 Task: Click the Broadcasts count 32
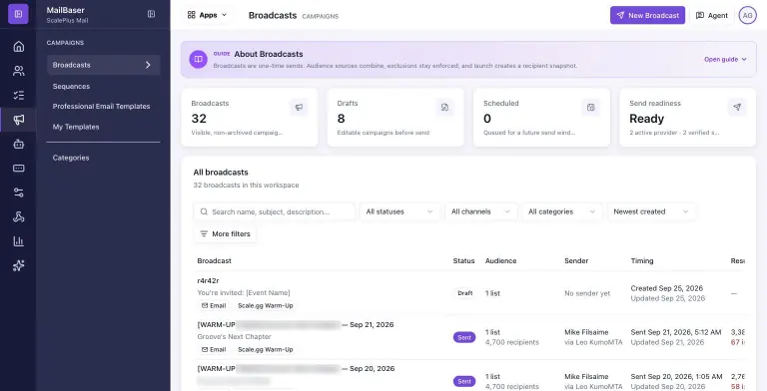coord(199,119)
